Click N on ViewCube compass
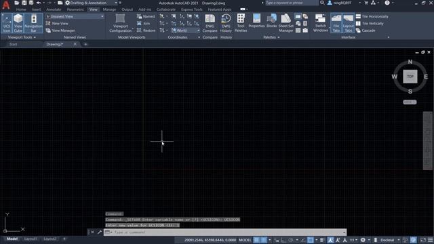The width and height of the screenshot is (434, 244). 410,62
